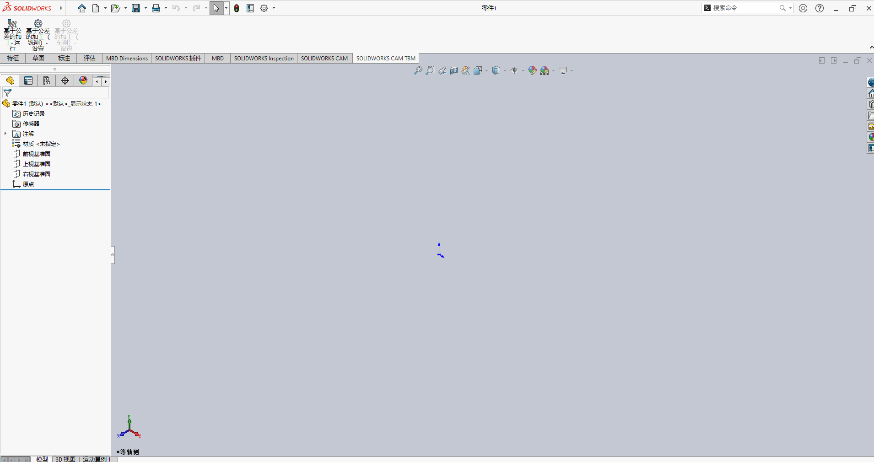Open an existing file icon
The image size is (874, 462).
115,8
